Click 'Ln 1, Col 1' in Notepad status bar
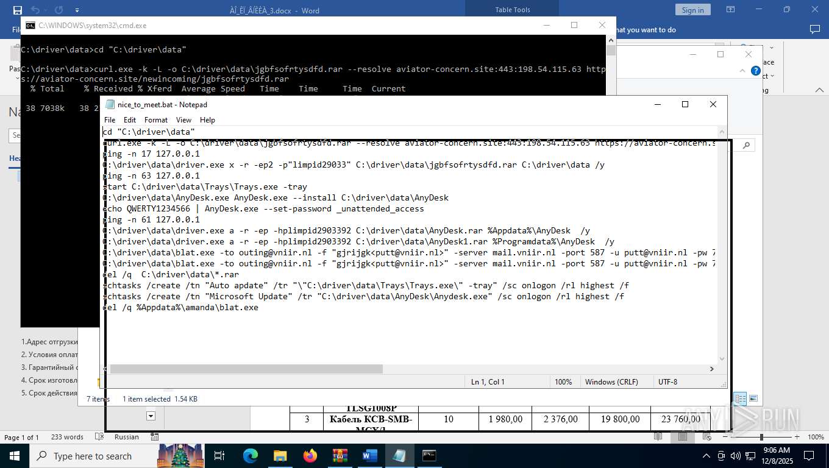829x468 pixels. pyautogui.click(x=488, y=382)
